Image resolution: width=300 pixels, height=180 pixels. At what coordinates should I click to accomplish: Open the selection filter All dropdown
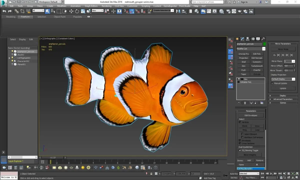click(38, 11)
